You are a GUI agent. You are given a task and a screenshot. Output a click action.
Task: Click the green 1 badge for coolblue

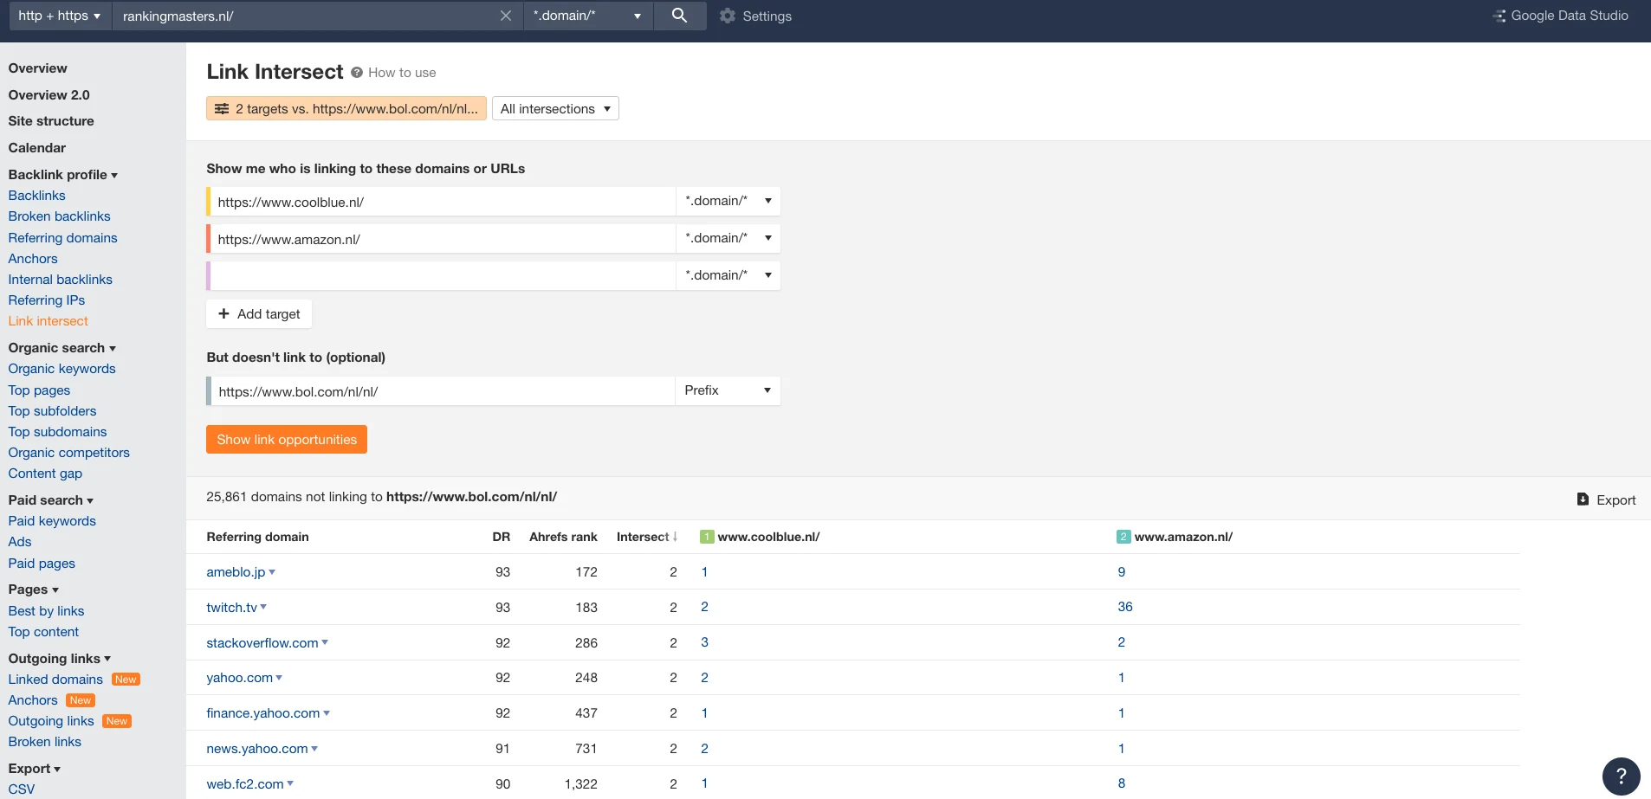(x=707, y=537)
